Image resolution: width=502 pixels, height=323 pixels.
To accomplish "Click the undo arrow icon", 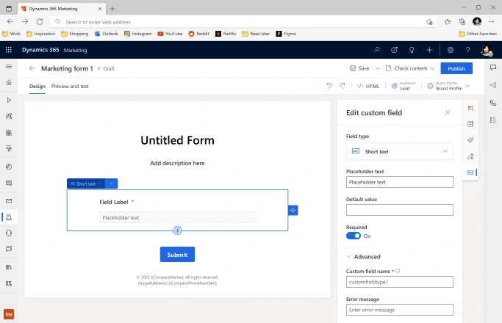I will click(x=329, y=86).
